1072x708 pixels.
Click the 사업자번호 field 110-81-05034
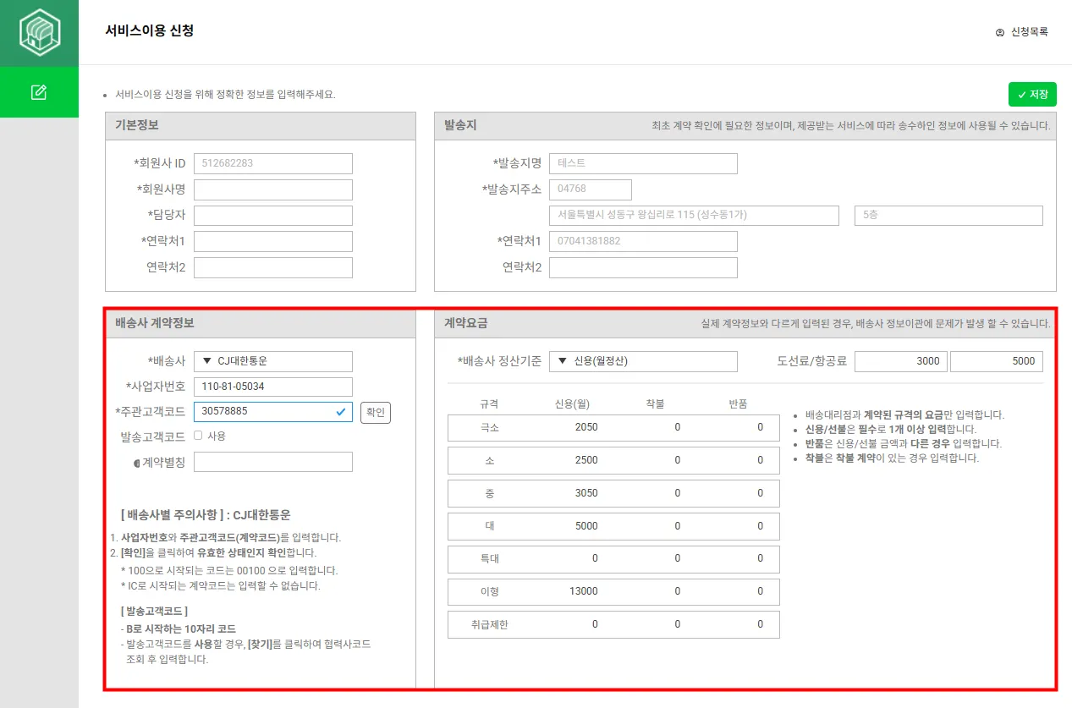(273, 387)
